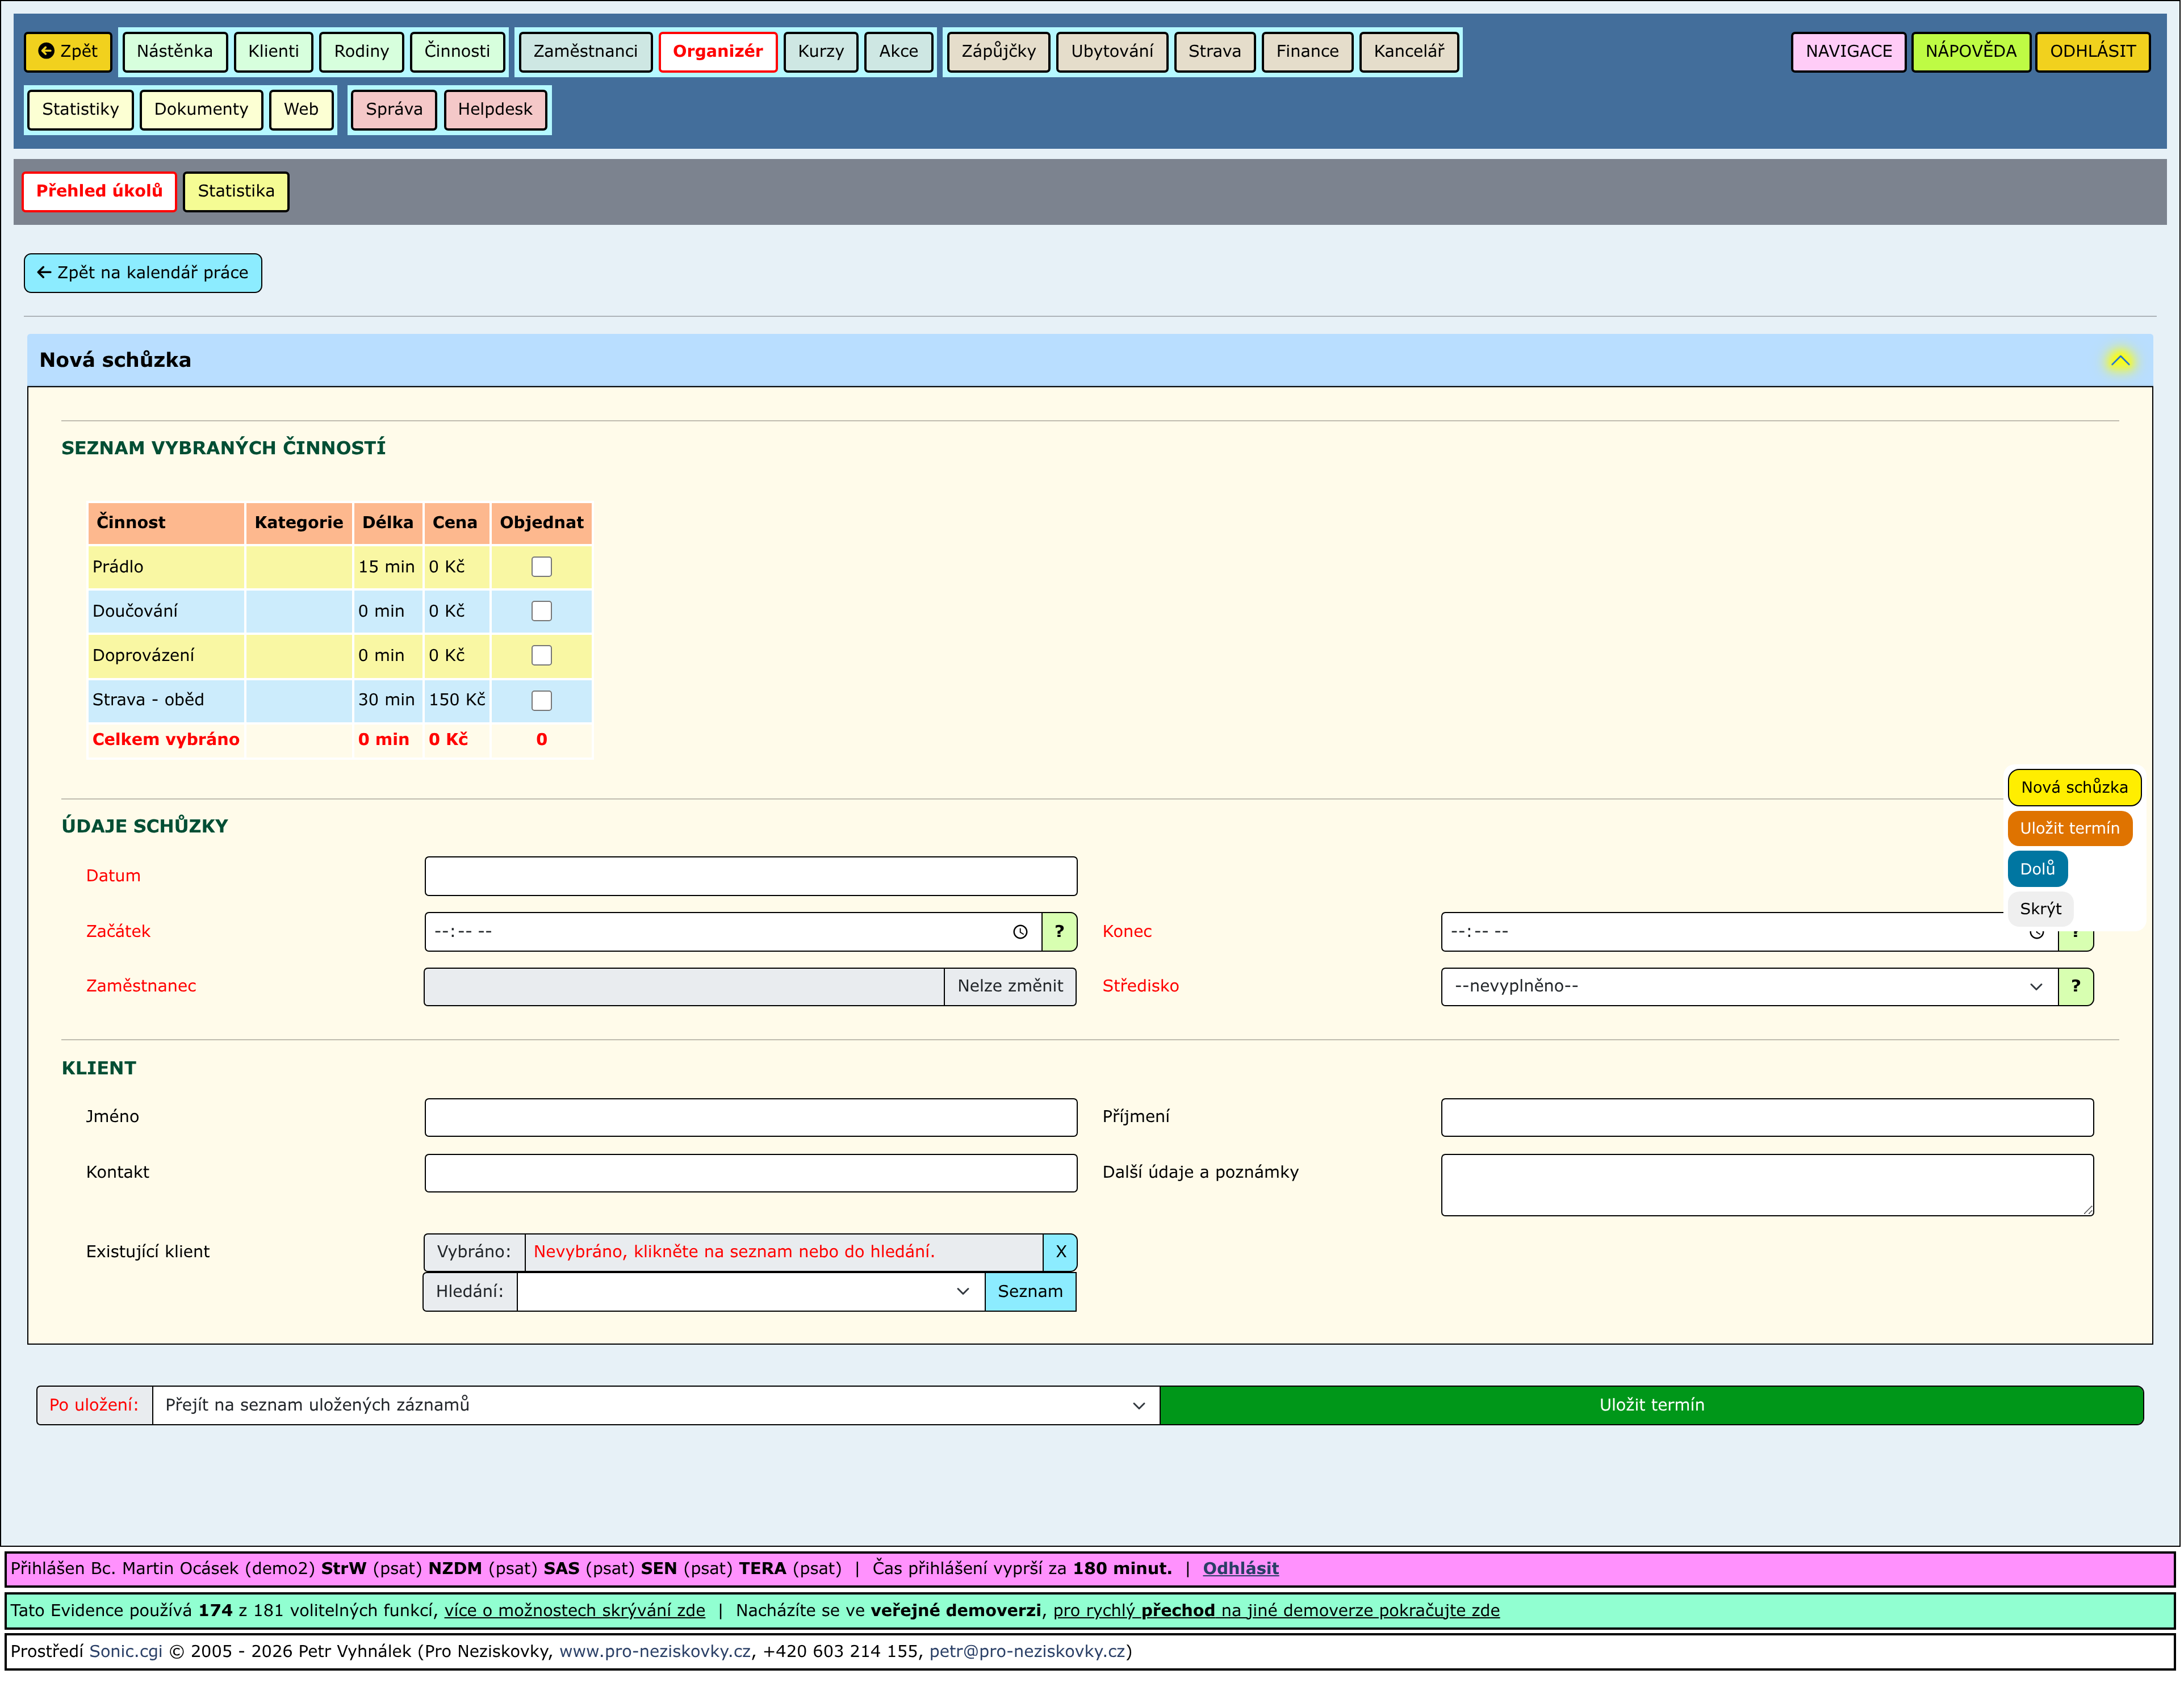Switch to Statistika tab

pos(236,191)
